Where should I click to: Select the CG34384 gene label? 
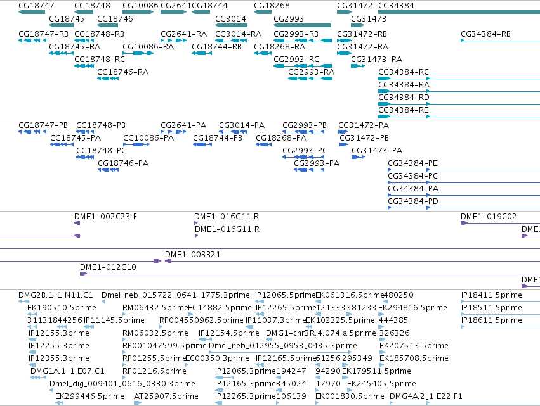coord(396,6)
